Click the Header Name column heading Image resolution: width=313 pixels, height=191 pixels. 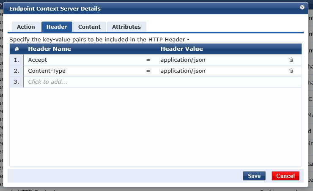tap(49, 49)
